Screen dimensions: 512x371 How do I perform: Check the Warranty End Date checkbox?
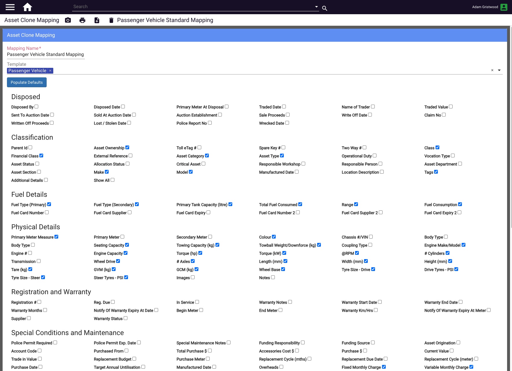(461, 302)
